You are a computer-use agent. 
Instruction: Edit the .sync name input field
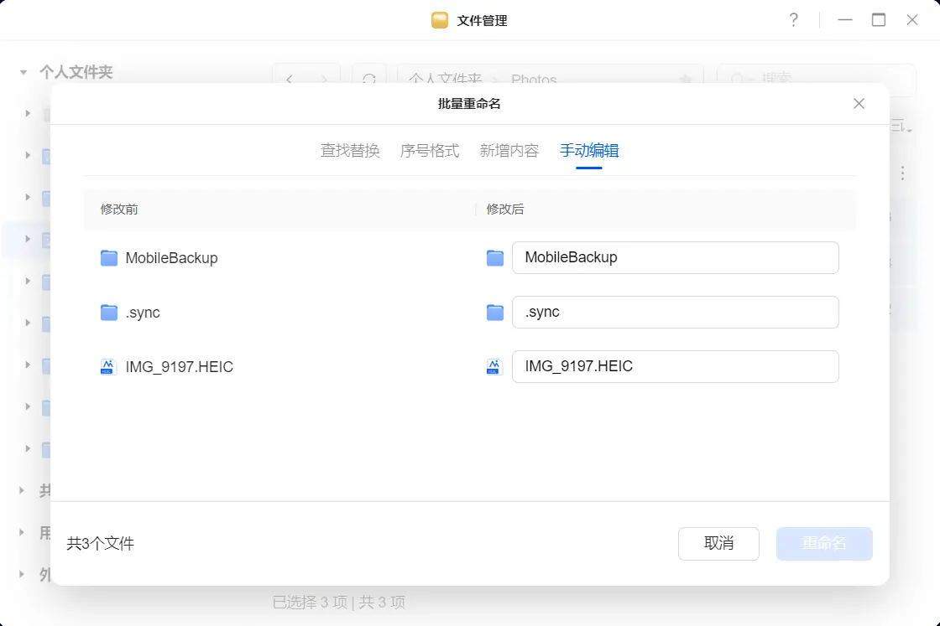[x=675, y=312]
